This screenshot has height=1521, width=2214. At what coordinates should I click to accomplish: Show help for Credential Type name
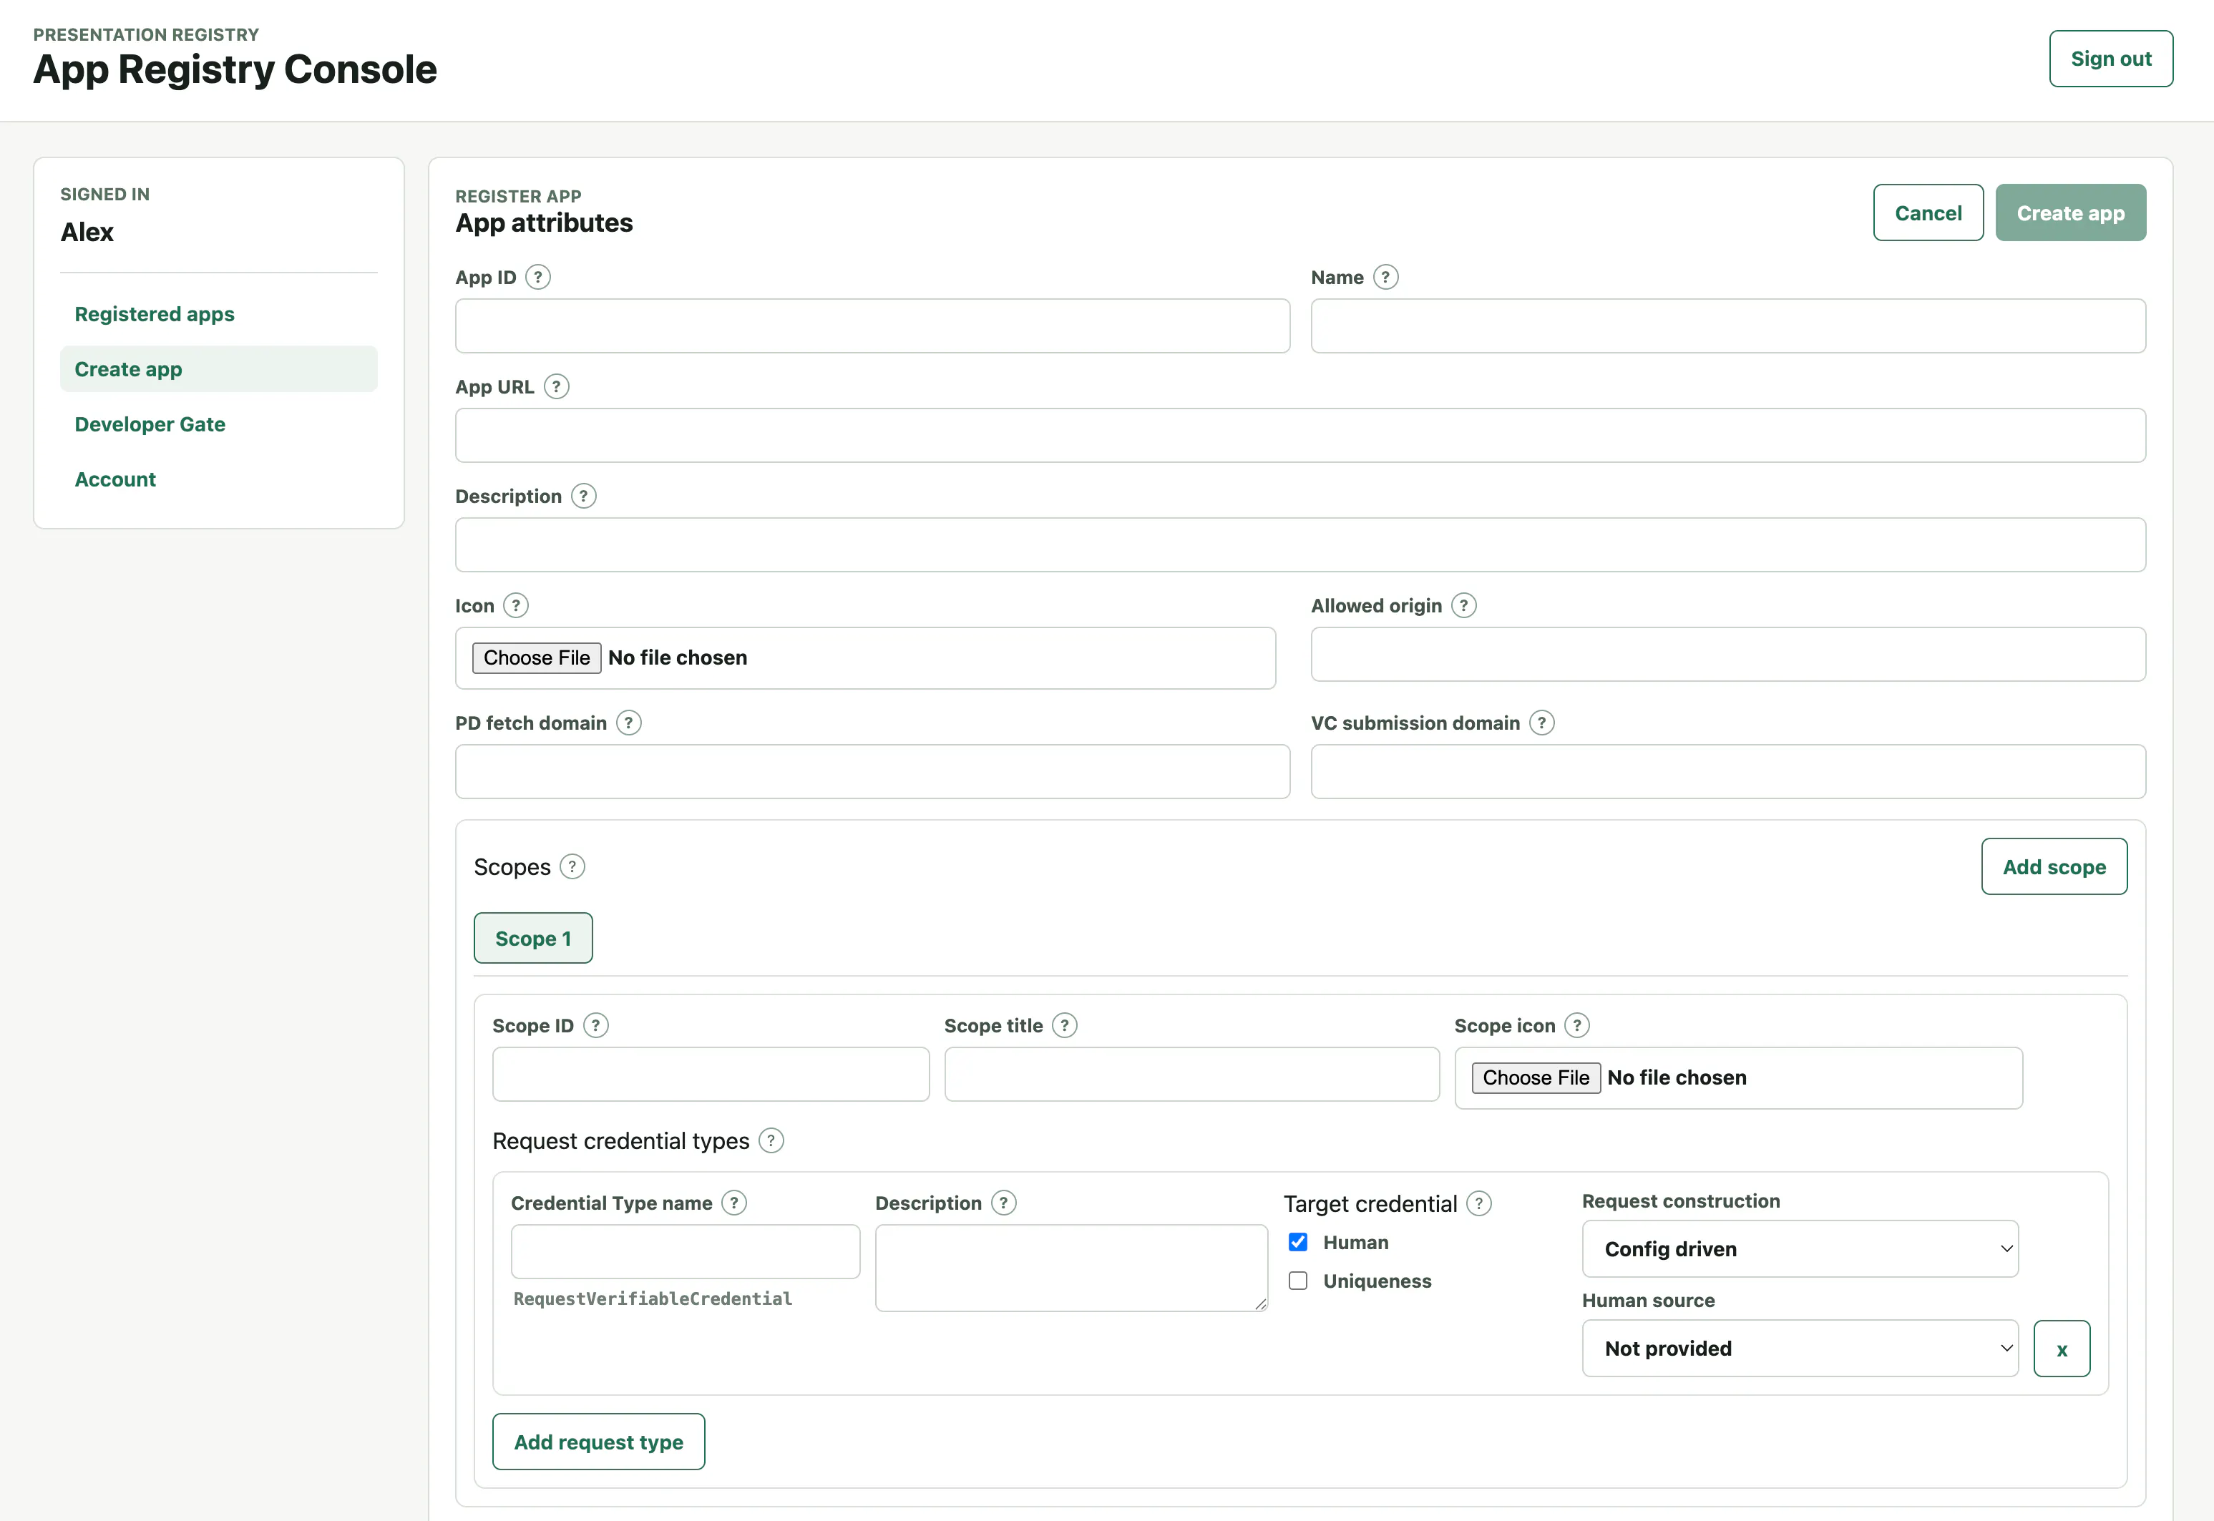(734, 1203)
